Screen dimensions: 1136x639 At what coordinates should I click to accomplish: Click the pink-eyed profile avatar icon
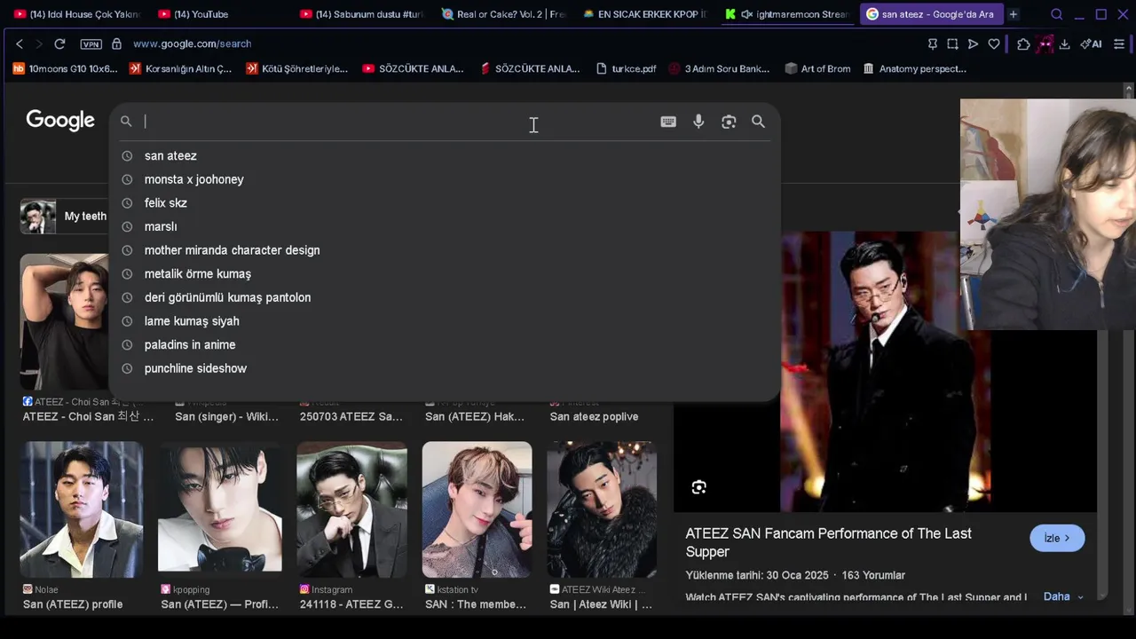[x=1045, y=43]
